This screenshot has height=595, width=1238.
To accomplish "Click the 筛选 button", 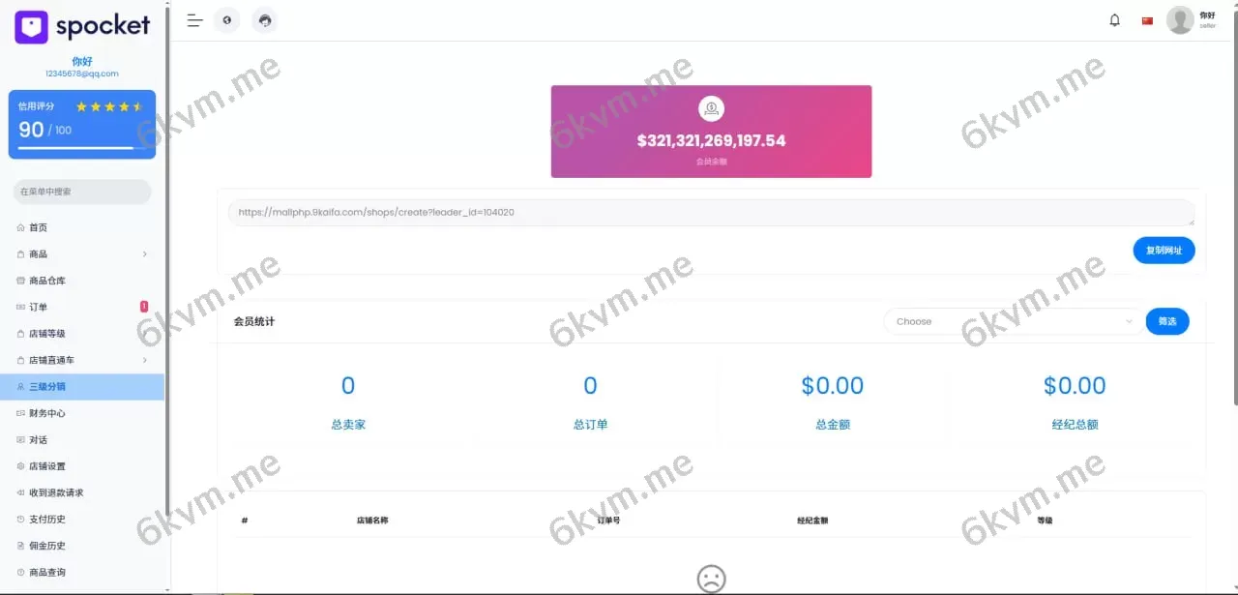I will [1167, 320].
